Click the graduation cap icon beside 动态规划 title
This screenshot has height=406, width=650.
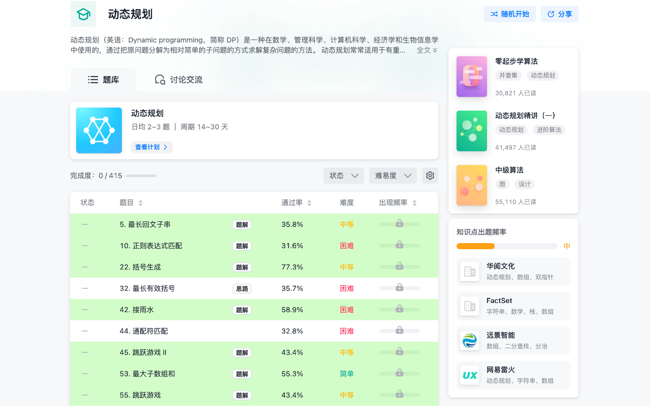(83, 14)
